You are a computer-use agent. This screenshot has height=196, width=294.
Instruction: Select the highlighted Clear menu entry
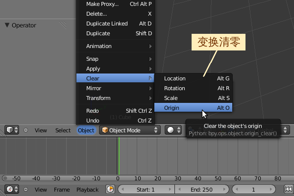pos(115,78)
